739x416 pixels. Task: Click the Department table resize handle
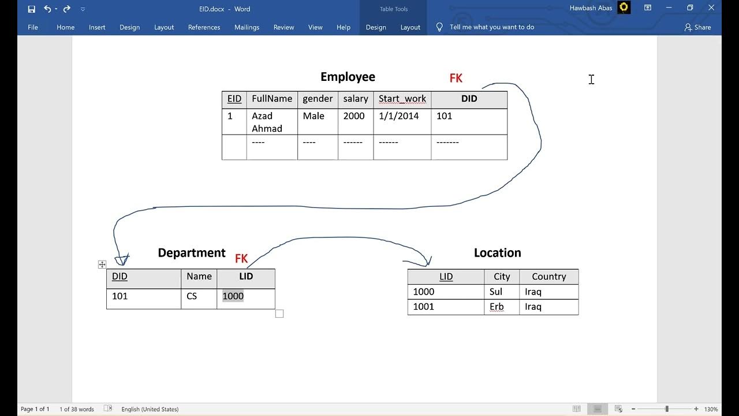(x=279, y=314)
